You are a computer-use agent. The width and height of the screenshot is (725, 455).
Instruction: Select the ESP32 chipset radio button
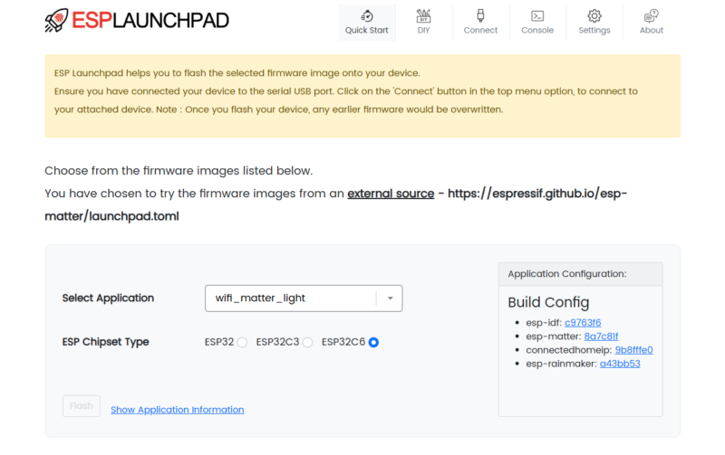pos(242,342)
